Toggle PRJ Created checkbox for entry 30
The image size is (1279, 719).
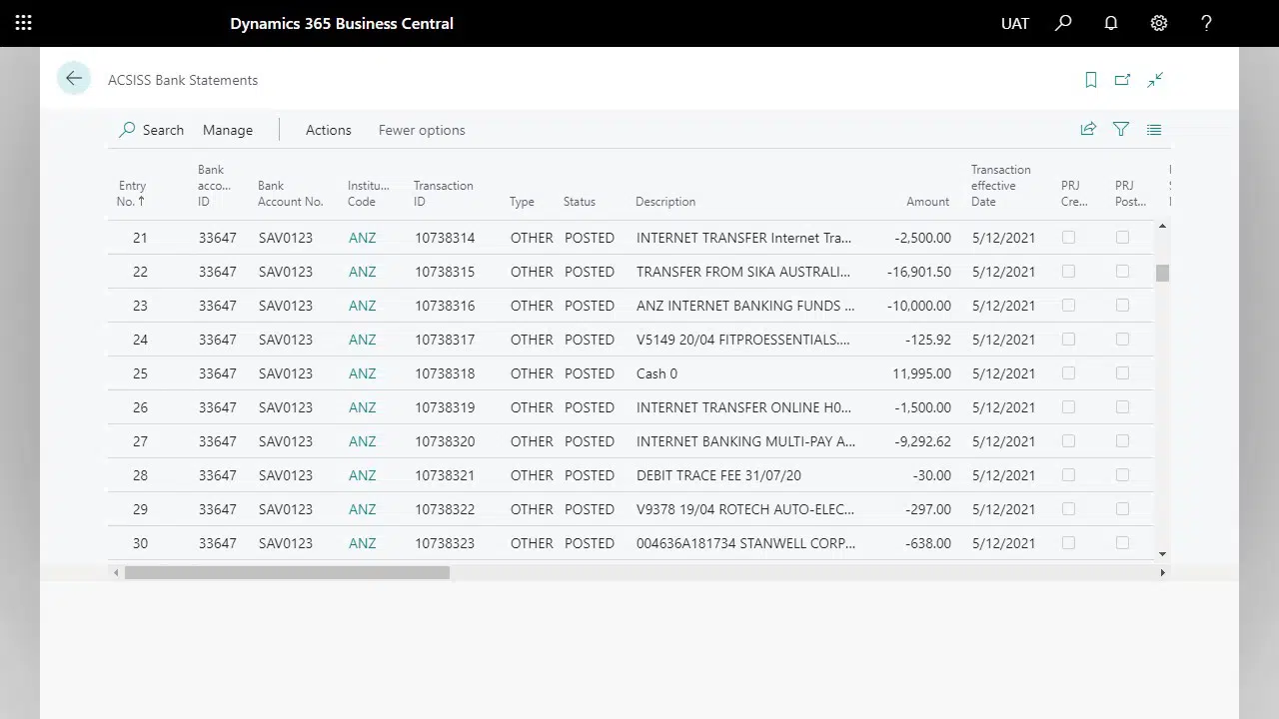pyautogui.click(x=1068, y=543)
